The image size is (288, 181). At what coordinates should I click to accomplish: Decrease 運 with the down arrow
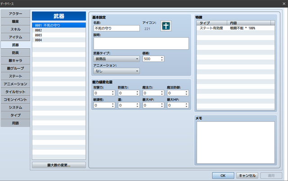[x=137, y=107]
